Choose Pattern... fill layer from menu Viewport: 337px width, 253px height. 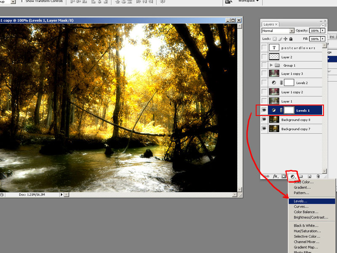click(x=312, y=193)
